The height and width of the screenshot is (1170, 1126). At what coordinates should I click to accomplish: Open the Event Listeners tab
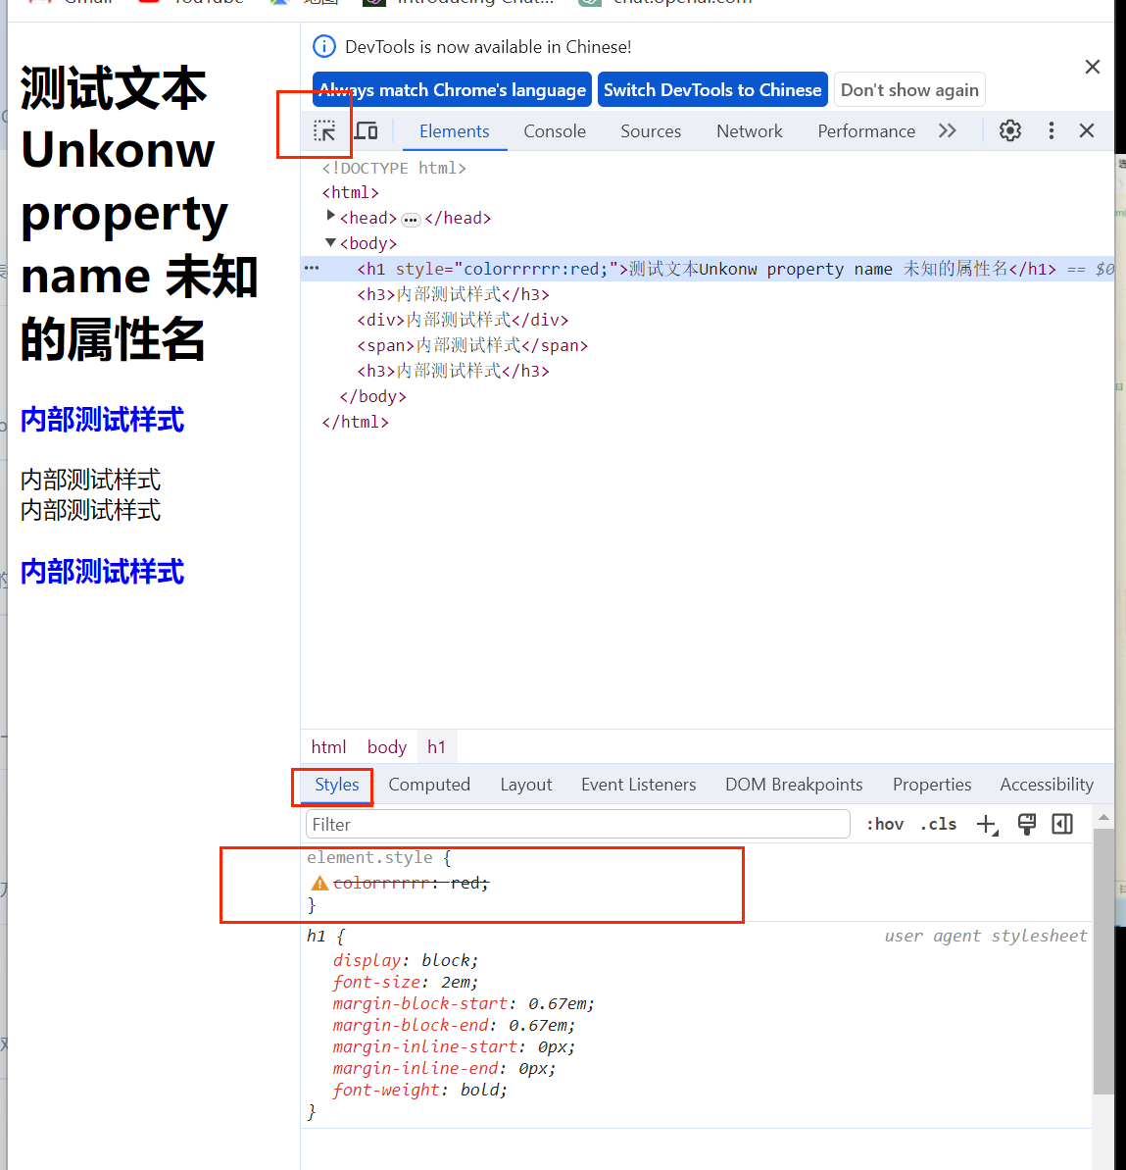pos(638,785)
